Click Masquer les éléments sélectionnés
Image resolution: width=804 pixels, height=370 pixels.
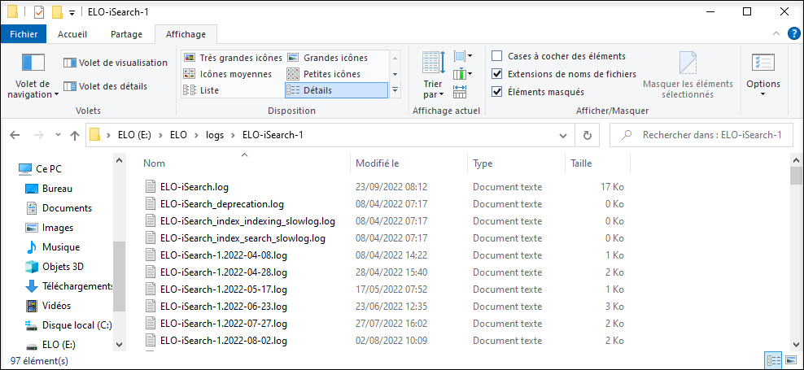pos(688,76)
